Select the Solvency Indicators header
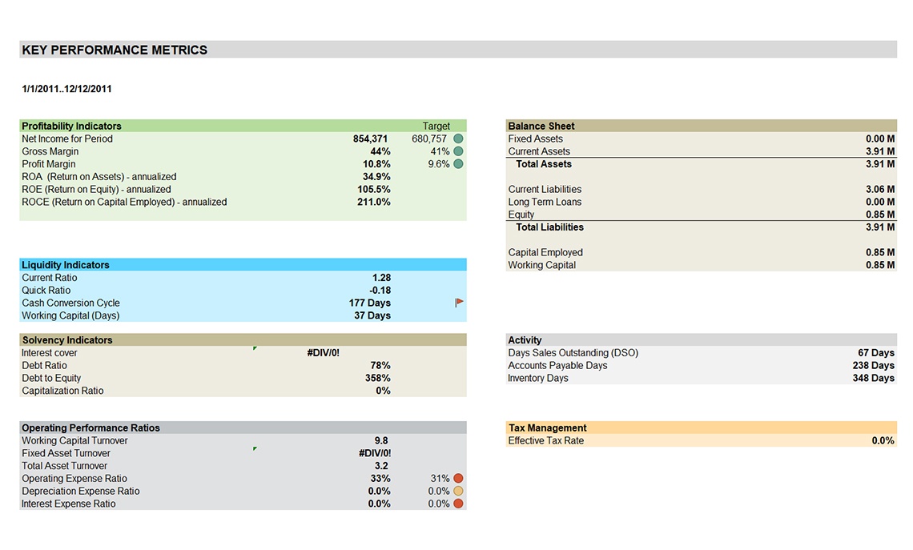 (x=67, y=340)
